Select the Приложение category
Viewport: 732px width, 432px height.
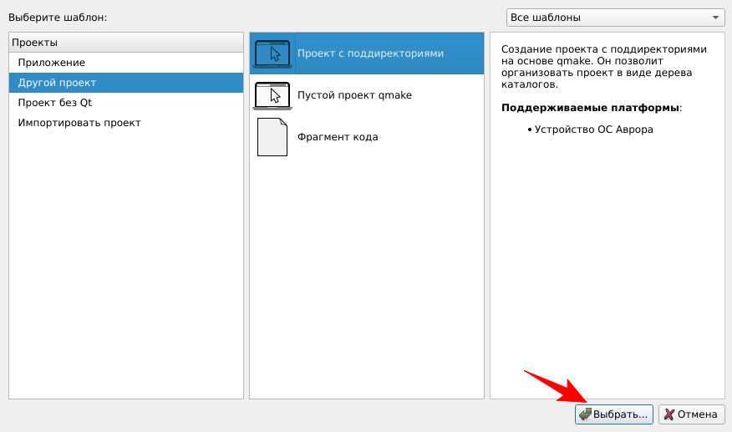[52, 63]
